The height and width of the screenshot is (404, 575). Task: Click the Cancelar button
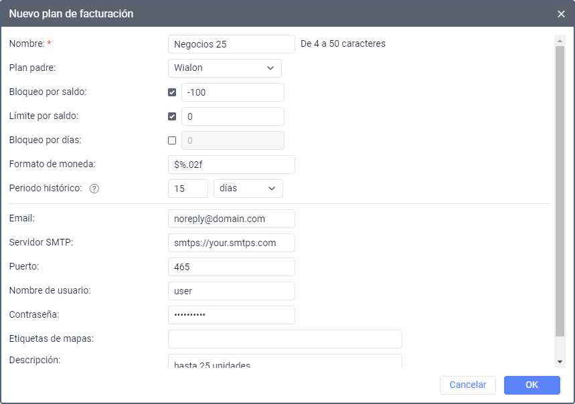(x=467, y=385)
